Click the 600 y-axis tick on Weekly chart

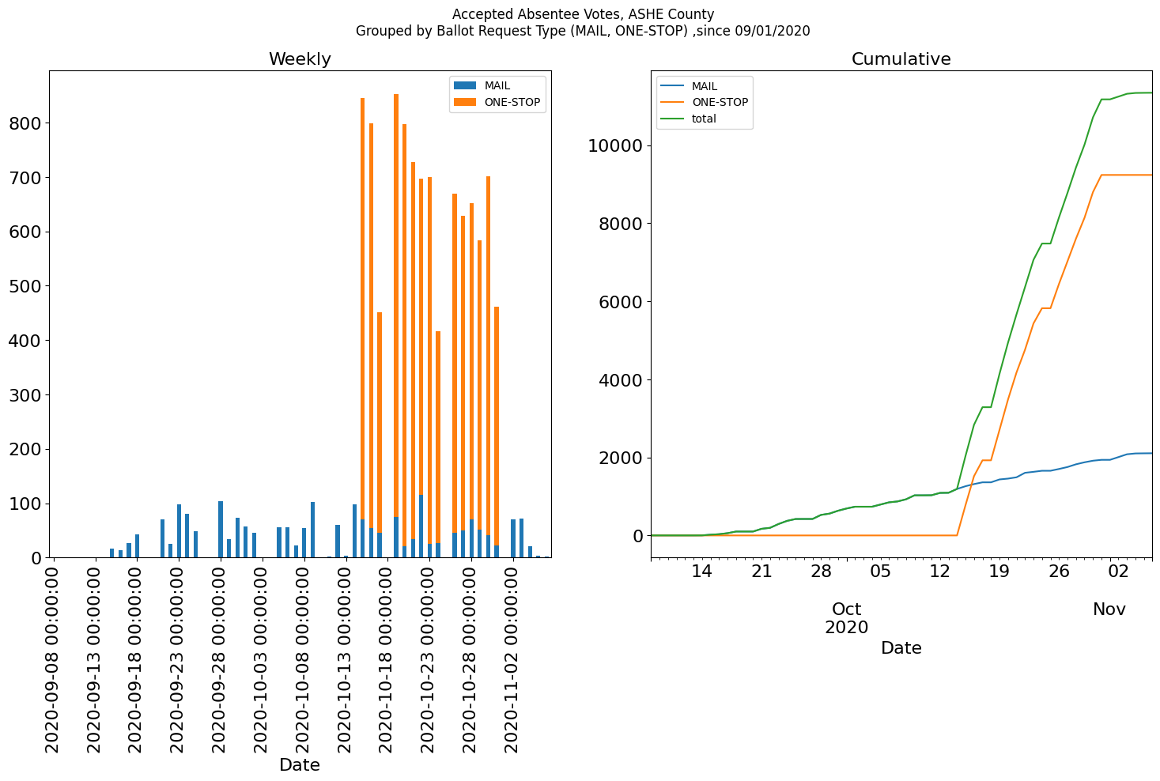click(x=25, y=232)
